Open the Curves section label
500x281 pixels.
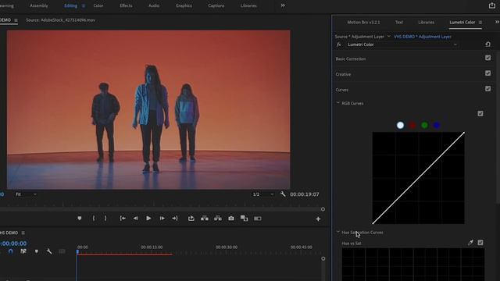[342, 90]
